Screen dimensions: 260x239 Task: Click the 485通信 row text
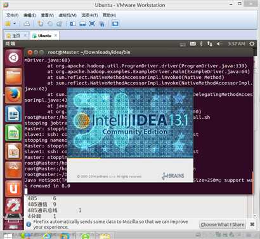[x=37, y=204]
